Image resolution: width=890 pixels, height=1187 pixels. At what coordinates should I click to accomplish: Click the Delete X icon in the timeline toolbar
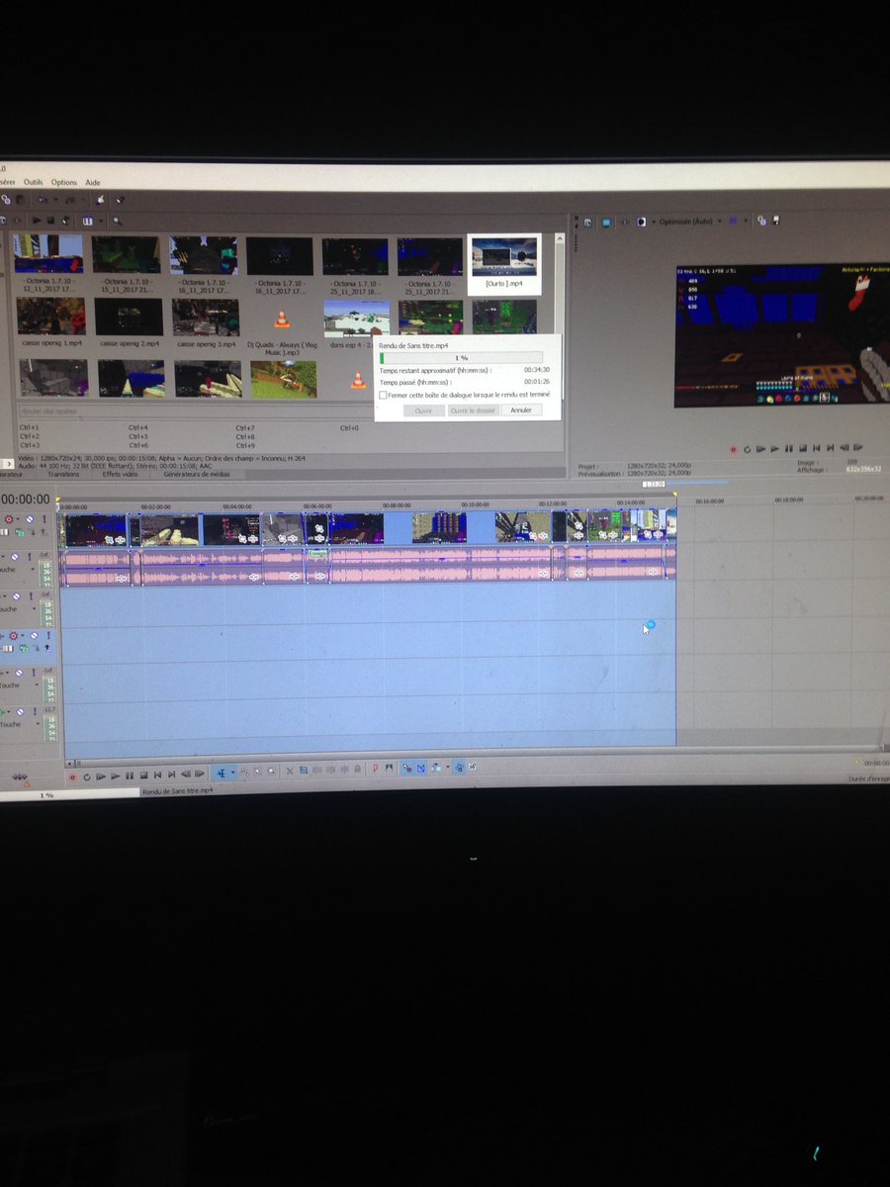[290, 773]
